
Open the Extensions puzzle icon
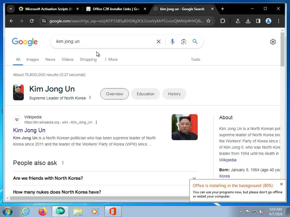coord(223,21)
